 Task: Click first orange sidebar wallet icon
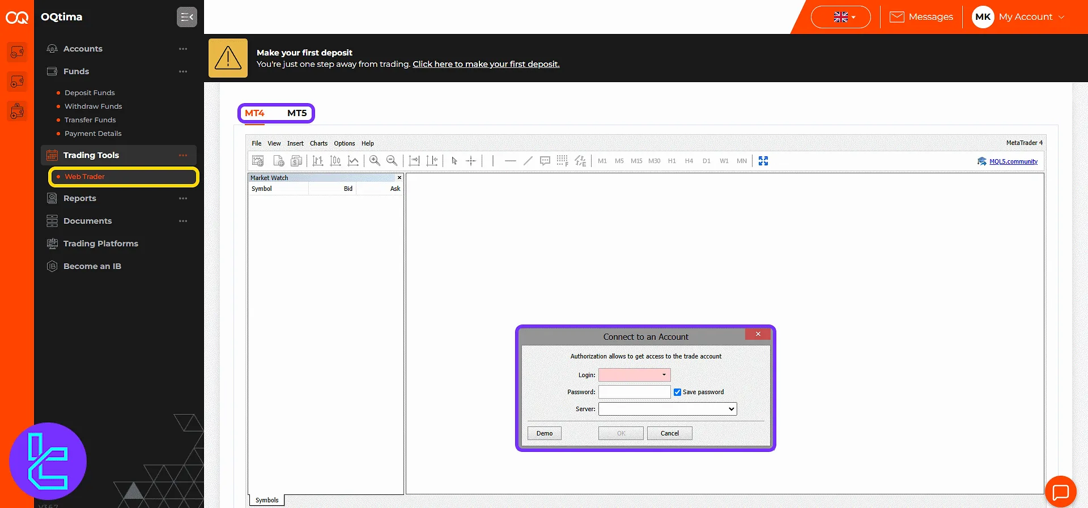(17, 52)
